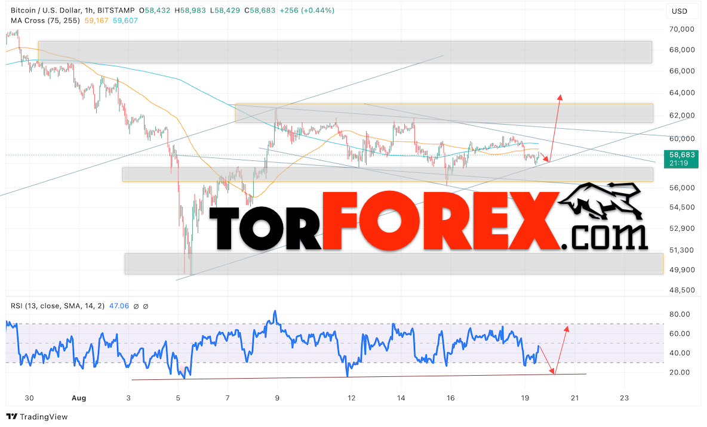Click the Aug label on the date axis
The image size is (707, 427).
(79, 398)
